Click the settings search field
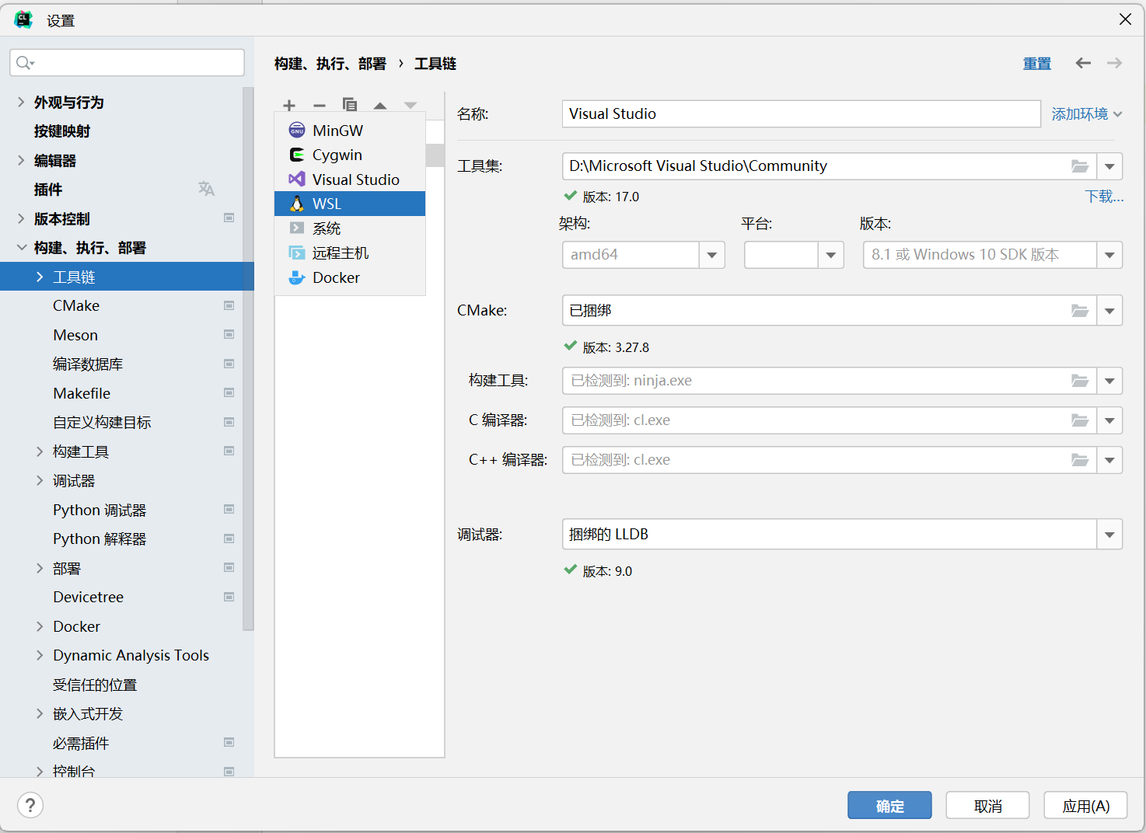 point(127,63)
